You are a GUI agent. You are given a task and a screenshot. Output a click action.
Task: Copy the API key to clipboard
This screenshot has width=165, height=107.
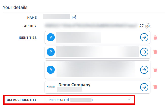coord(148,26)
